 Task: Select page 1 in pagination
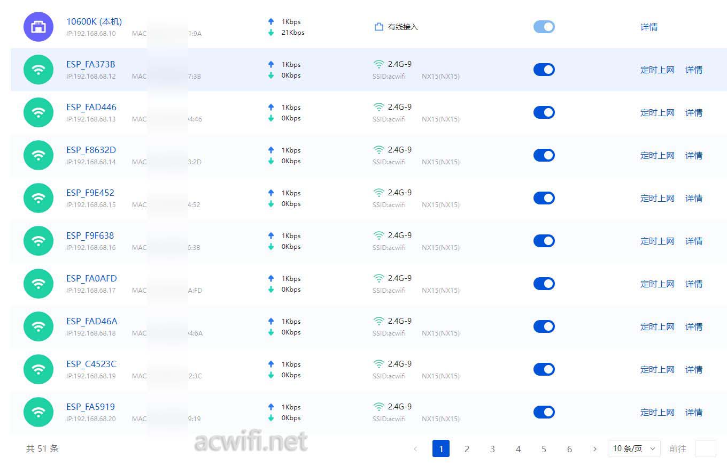point(441,448)
